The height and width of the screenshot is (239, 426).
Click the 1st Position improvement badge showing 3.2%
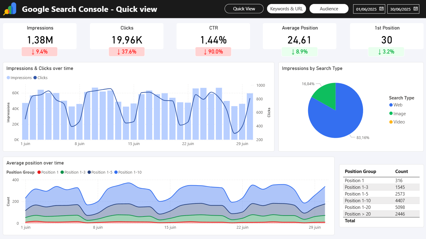pyautogui.click(x=386, y=52)
